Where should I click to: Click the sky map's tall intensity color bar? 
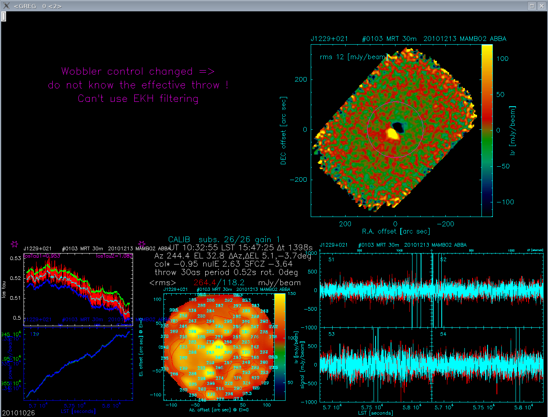pos(487,130)
